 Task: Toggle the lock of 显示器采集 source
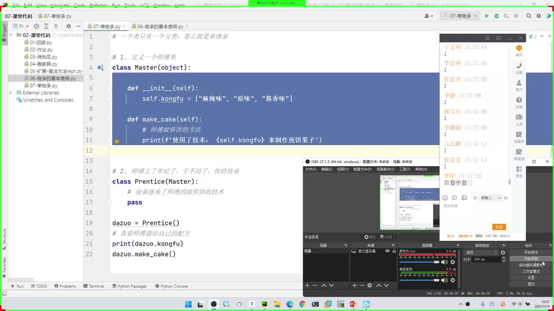[394, 251]
